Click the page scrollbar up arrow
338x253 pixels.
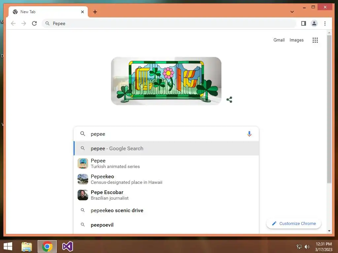coord(329,33)
